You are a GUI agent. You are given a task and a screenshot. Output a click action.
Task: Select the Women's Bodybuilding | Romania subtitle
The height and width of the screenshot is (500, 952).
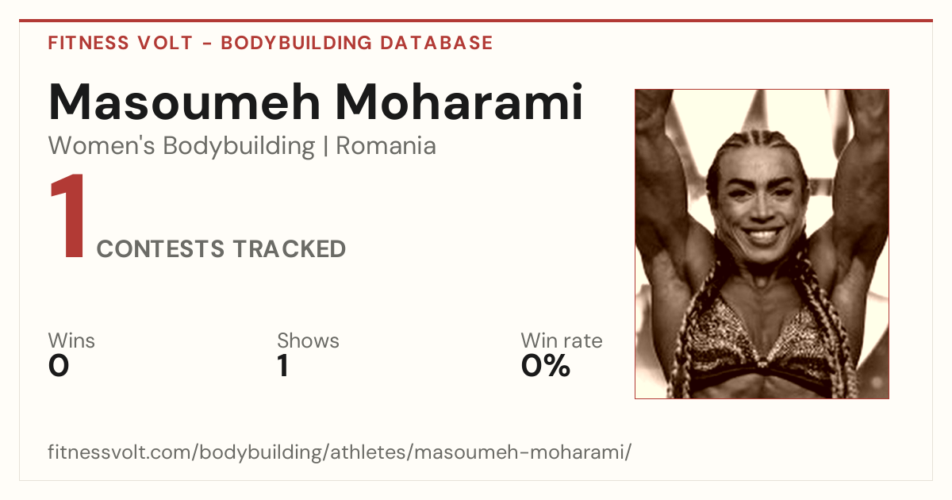click(x=242, y=146)
